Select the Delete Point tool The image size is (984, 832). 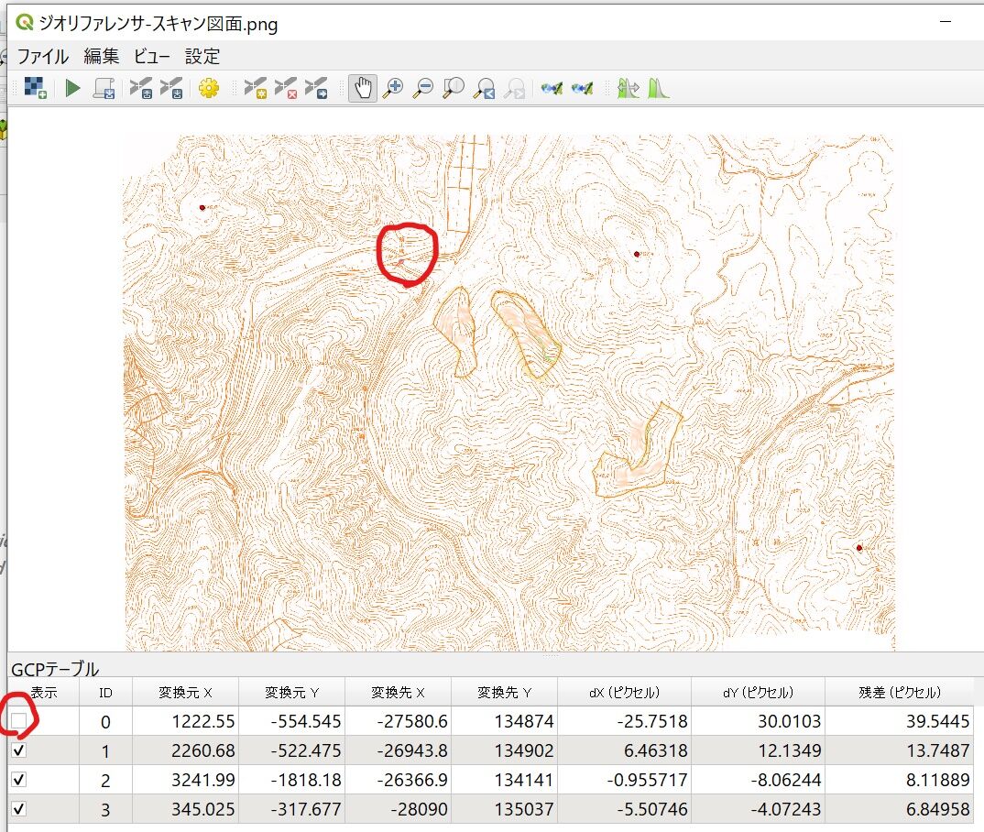pos(286,88)
